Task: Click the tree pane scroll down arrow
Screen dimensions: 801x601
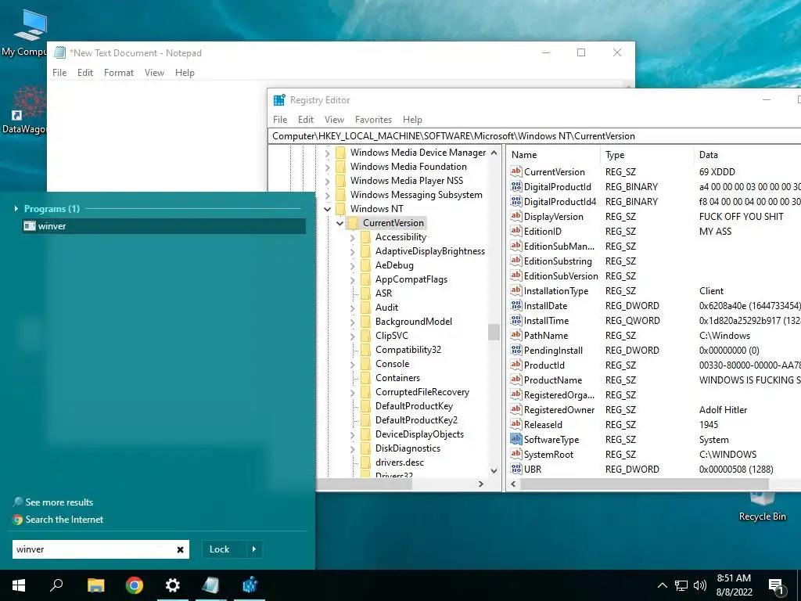Action: pyautogui.click(x=494, y=470)
